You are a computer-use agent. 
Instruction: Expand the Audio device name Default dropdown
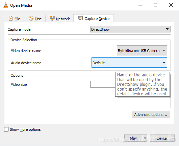[x=129, y=63]
